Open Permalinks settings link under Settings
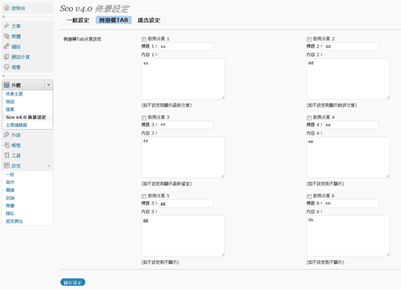Screen dimensions: 401x290 14,221
